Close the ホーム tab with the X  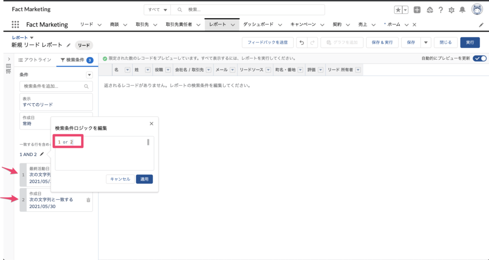click(415, 25)
